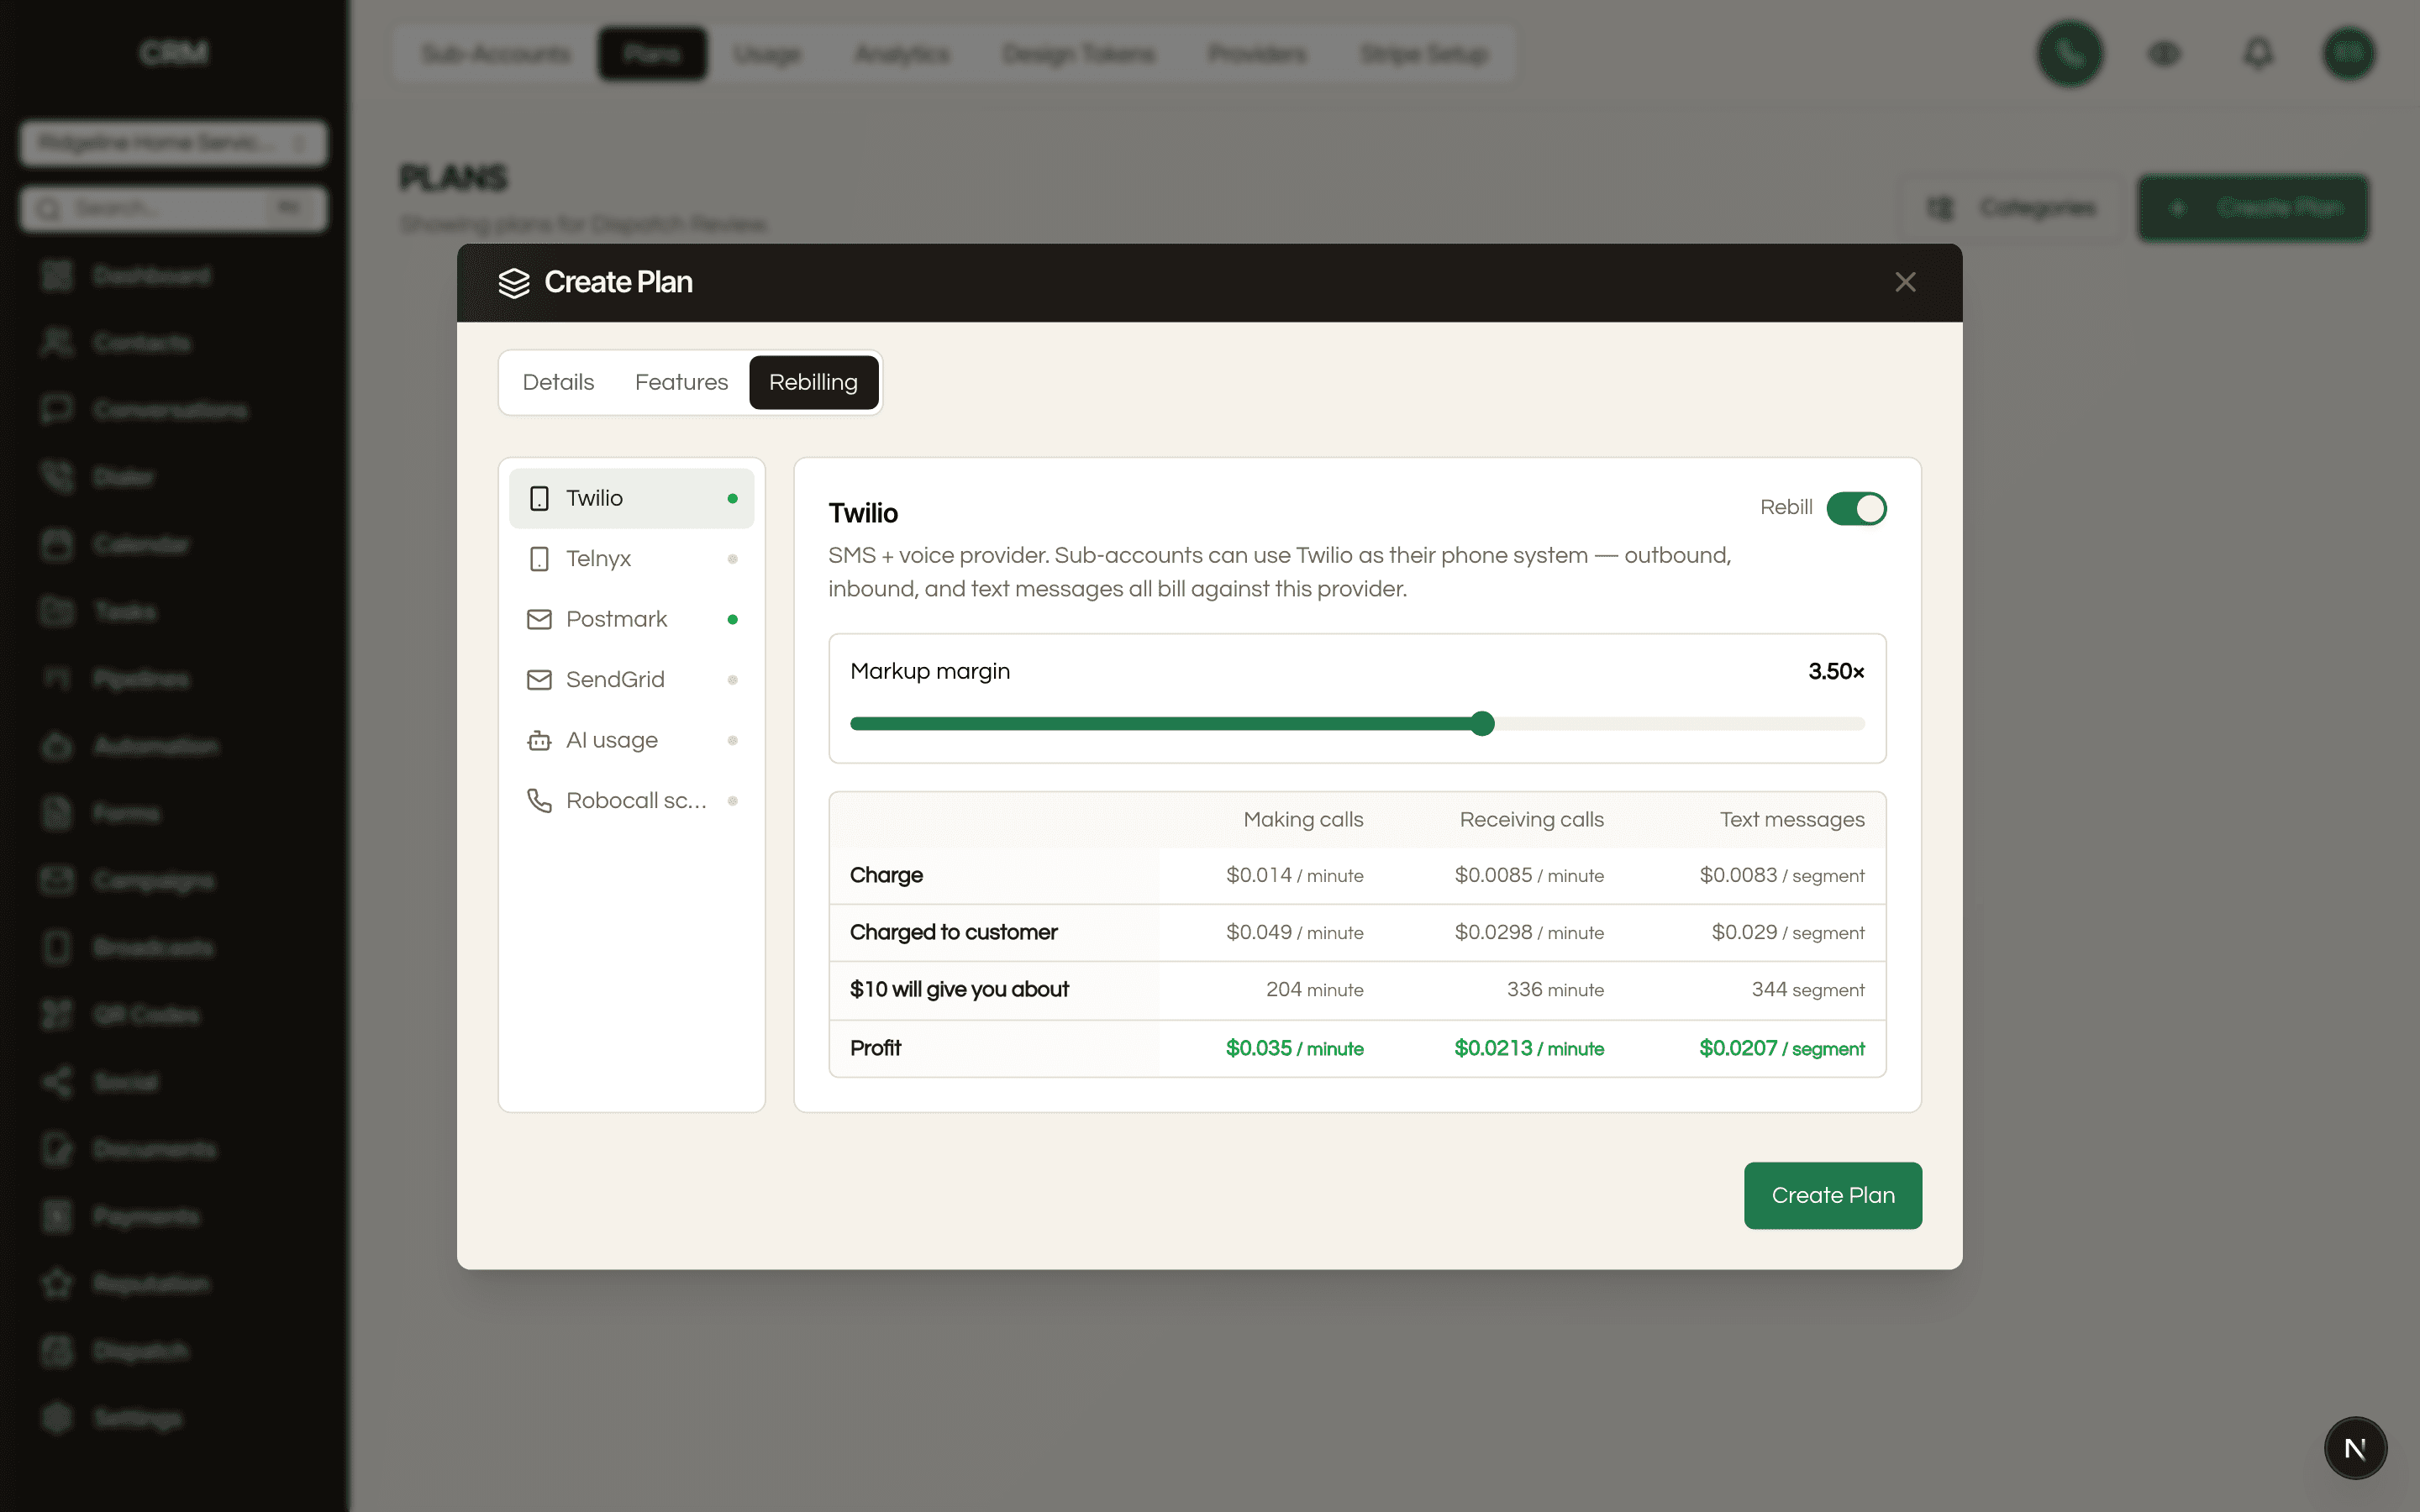
Task: Select Twilio provider in the list
Action: click(x=631, y=498)
